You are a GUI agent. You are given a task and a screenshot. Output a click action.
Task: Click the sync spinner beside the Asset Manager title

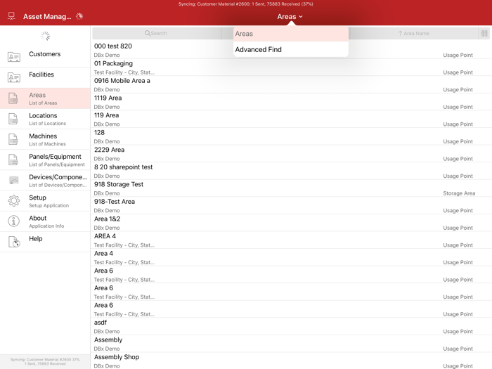coord(79,16)
